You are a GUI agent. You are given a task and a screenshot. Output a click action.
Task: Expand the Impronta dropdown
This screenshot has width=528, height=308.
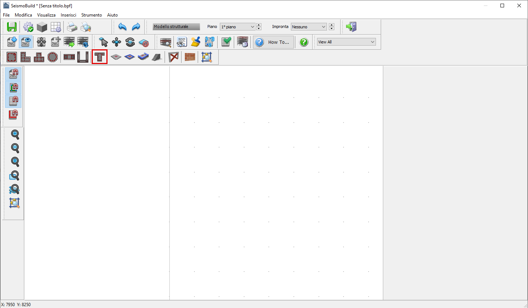pos(309,27)
